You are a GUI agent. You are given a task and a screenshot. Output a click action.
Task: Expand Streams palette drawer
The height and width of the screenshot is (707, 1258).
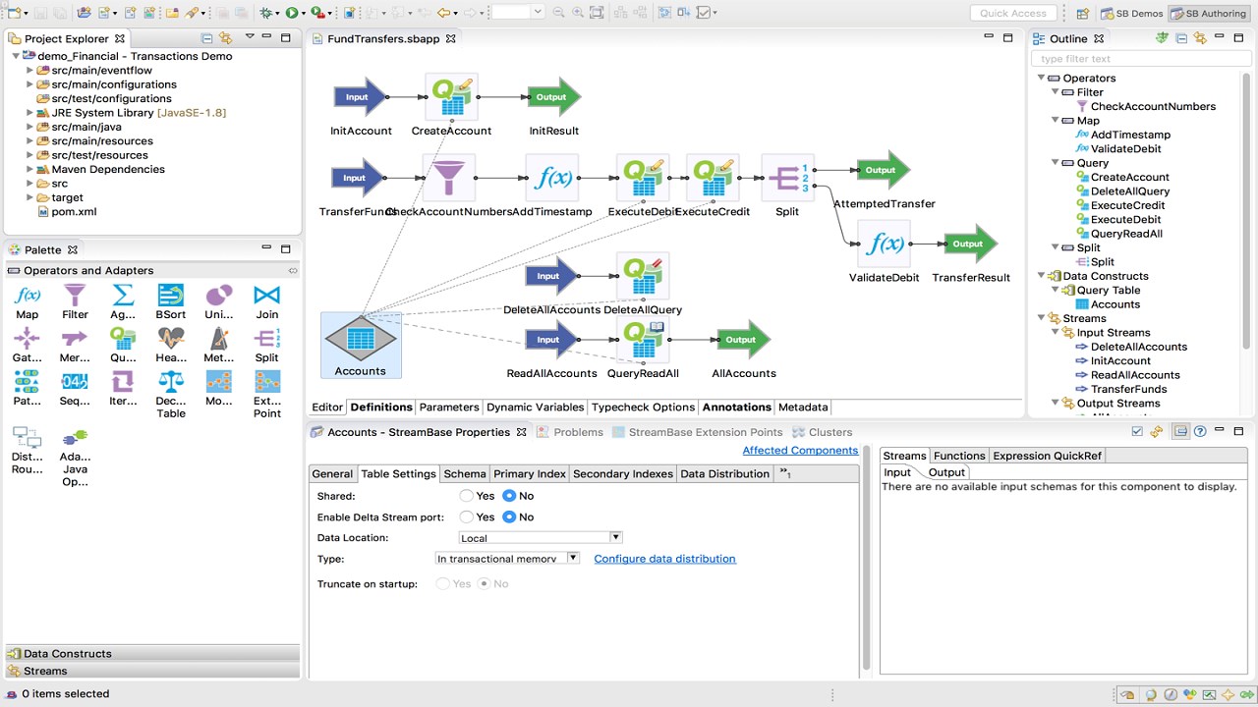pos(152,671)
